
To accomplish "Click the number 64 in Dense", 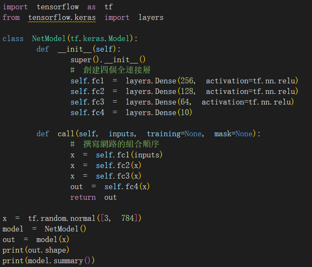I will [185, 102].
